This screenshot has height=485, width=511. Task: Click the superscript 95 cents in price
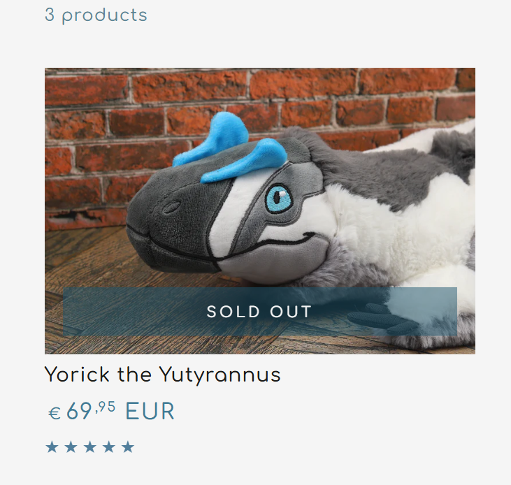(107, 407)
